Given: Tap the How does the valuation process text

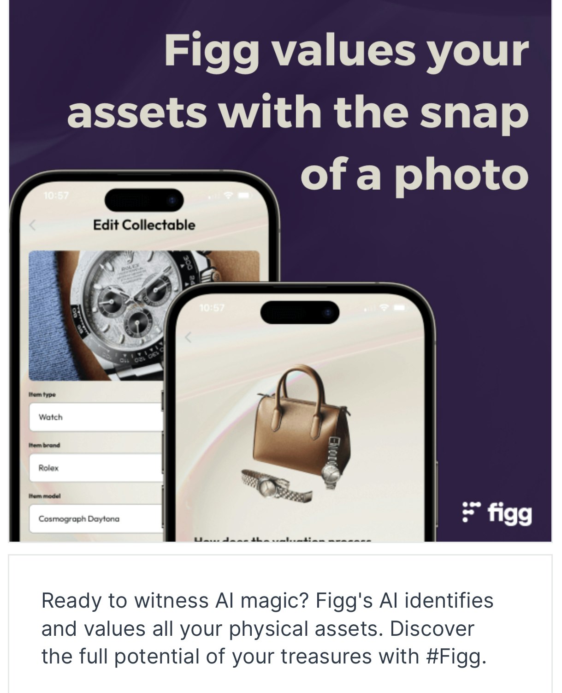Looking at the screenshot, I should pyautogui.click(x=283, y=538).
